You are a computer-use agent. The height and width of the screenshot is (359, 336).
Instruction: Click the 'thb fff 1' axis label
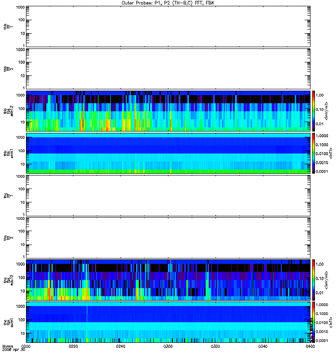[8, 26]
